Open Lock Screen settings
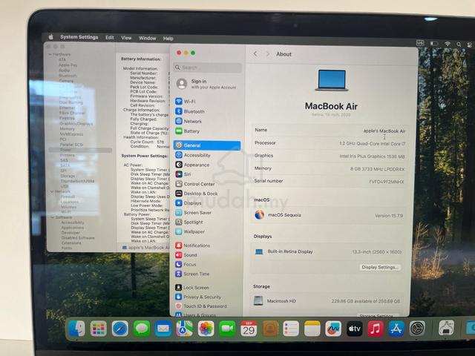 pyautogui.click(x=192, y=287)
